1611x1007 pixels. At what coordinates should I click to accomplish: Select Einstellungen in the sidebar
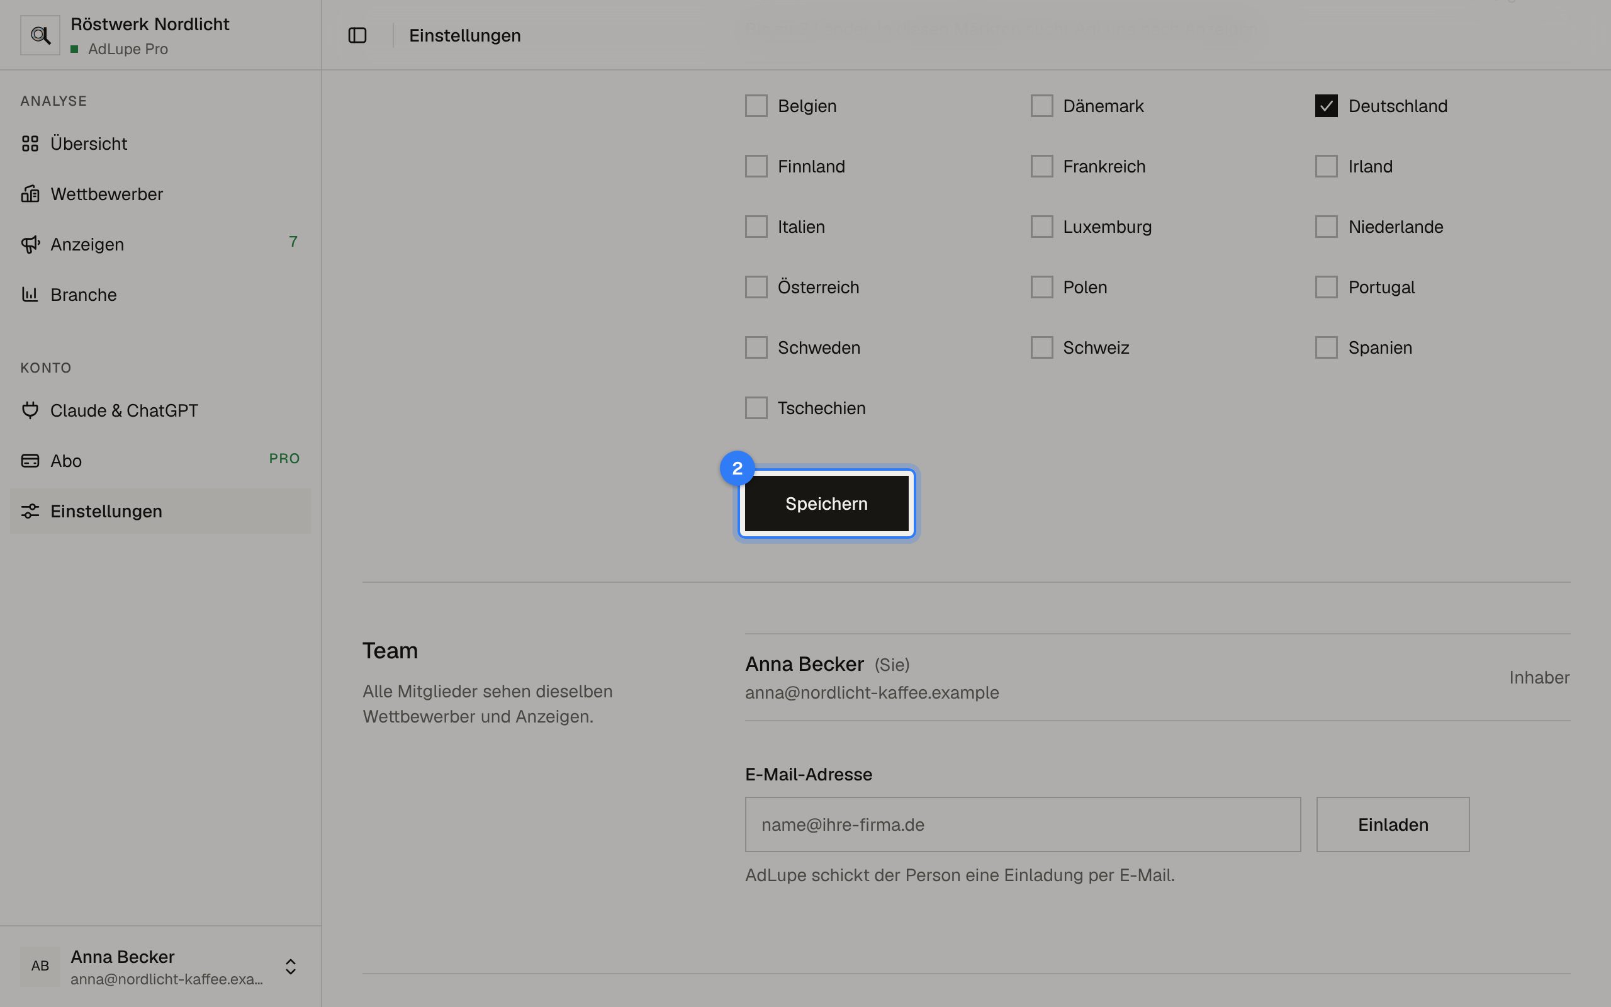tap(160, 511)
